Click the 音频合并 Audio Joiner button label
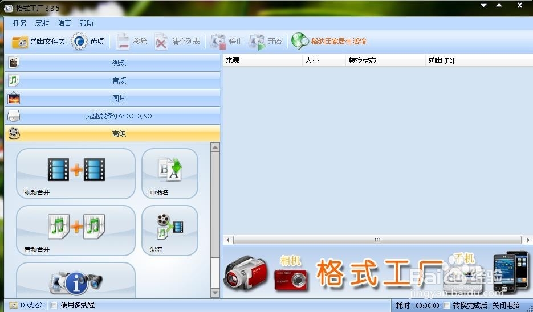The image size is (533, 312). (37, 249)
